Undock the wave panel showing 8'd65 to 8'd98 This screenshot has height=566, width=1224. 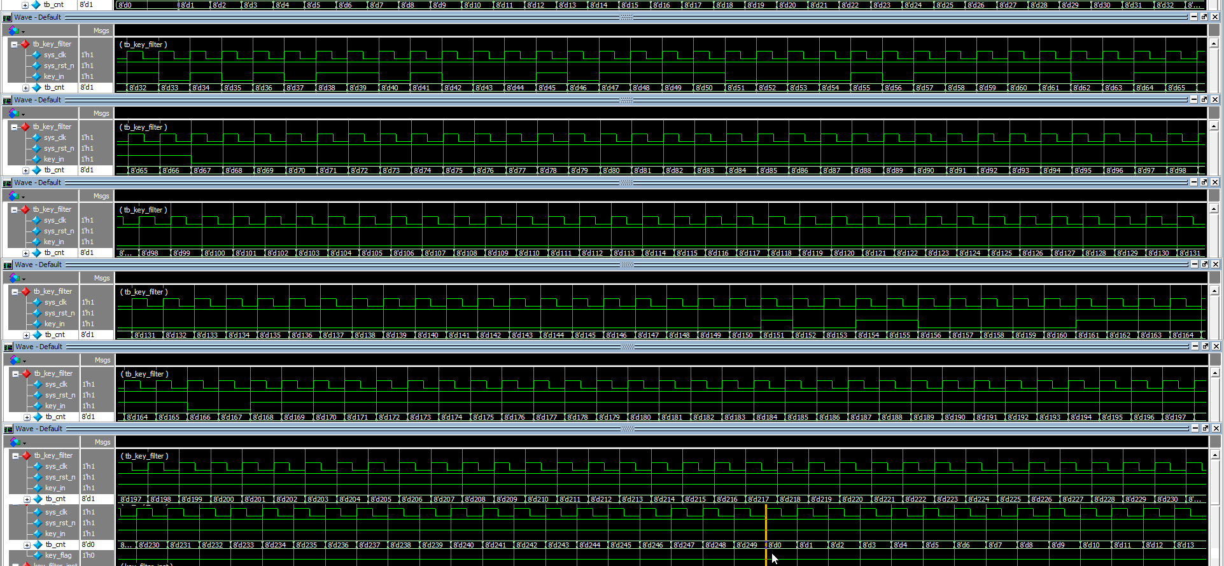coord(1204,100)
